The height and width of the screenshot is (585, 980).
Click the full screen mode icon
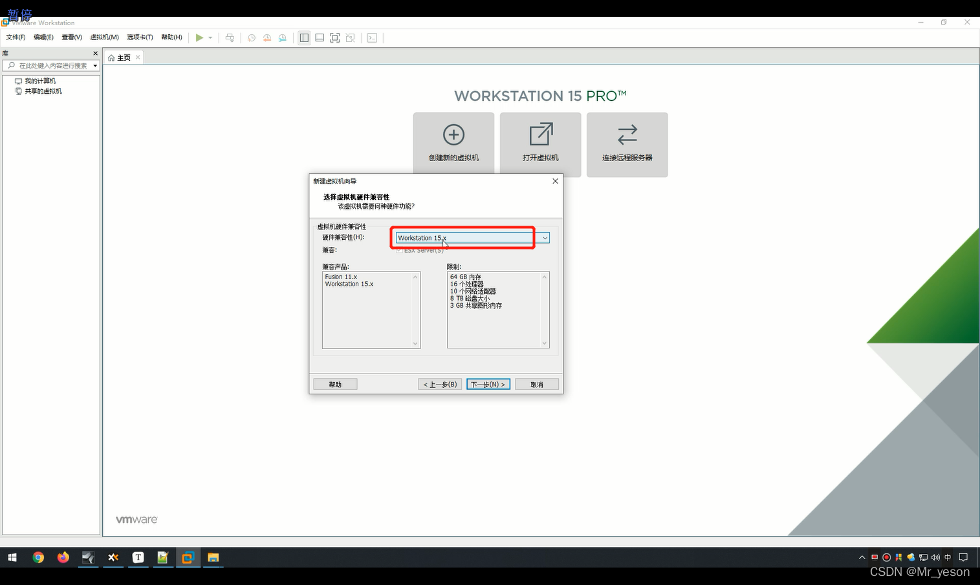pos(335,37)
